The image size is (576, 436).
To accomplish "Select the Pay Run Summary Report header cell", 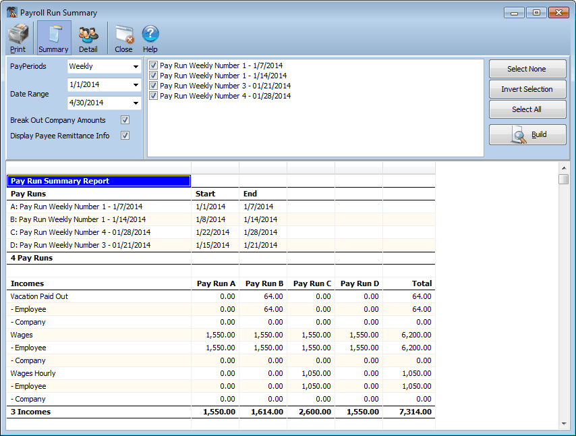I will point(98,181).
